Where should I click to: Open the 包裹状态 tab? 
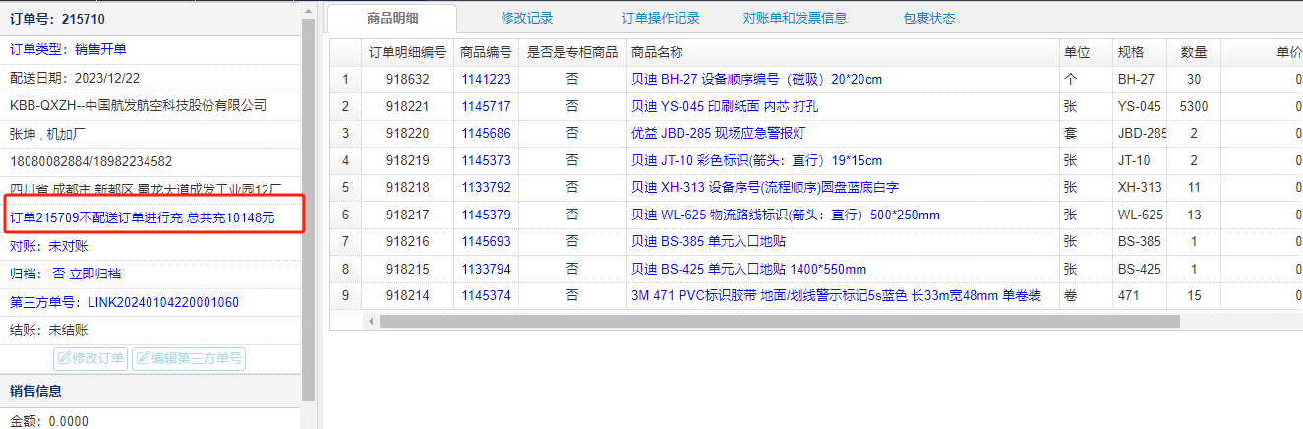coord(928,18)
